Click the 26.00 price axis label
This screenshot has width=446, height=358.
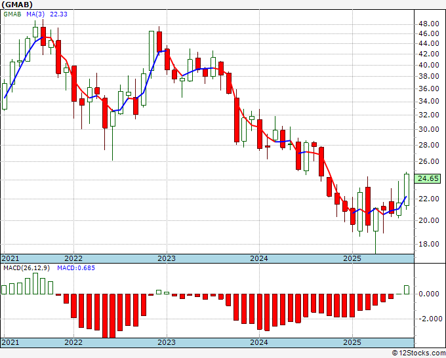coord(429,161)
